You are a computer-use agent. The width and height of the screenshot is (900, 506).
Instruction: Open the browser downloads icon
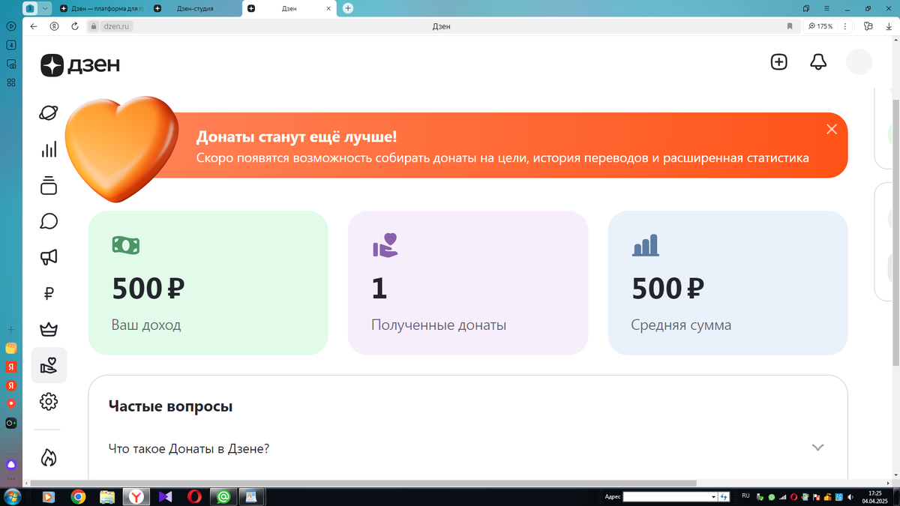[x=889, y=25]
